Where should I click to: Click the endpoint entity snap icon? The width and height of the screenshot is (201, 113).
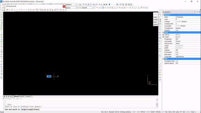pyautogui.click(x=103, y=8)
